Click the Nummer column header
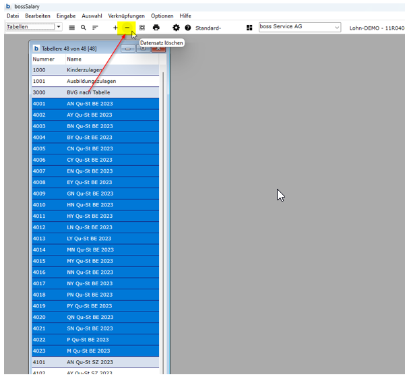The width and height of the screenshot is (409, 383). point(44,59)
